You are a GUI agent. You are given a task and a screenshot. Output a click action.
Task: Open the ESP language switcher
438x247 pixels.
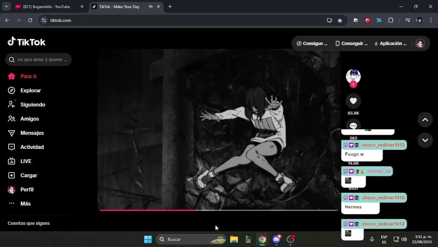(x=384, y=239)
